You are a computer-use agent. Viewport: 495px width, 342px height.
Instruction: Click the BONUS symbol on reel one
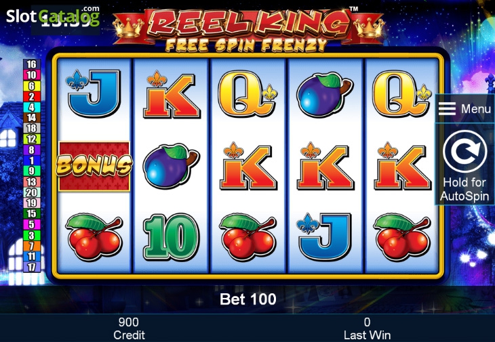click(94, 166)
